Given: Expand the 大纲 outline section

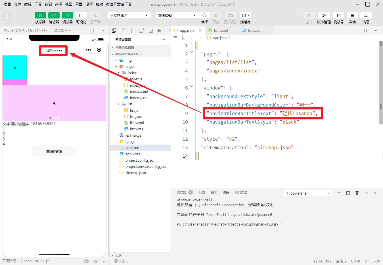Looking at the screenshot, I should click(140, 256).
